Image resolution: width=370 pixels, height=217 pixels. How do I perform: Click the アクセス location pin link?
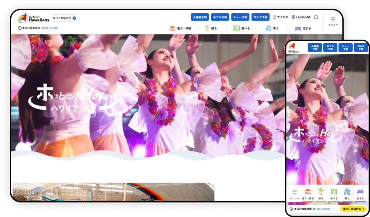(x=280, y=17)
